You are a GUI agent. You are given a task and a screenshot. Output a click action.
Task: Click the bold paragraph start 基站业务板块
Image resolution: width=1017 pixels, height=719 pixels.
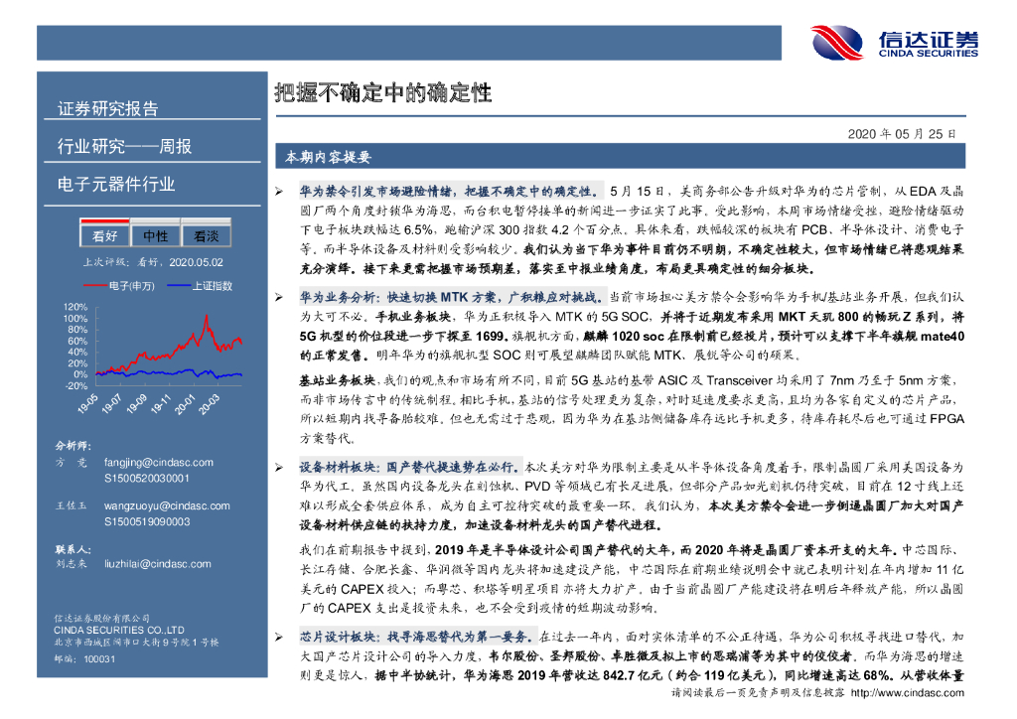pos(338,380)
